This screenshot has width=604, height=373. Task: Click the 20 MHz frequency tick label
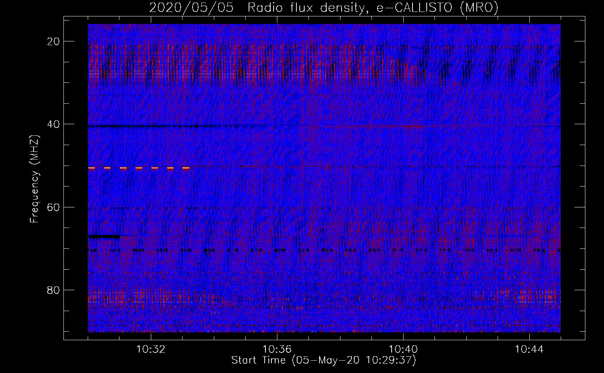[53, 41]
